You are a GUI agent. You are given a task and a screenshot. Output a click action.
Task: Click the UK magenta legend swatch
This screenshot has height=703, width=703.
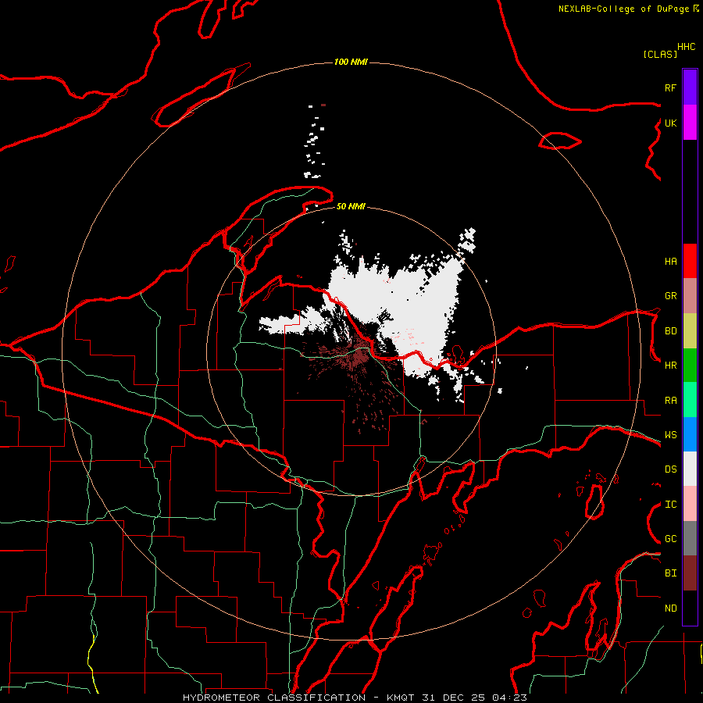[690, 123]
